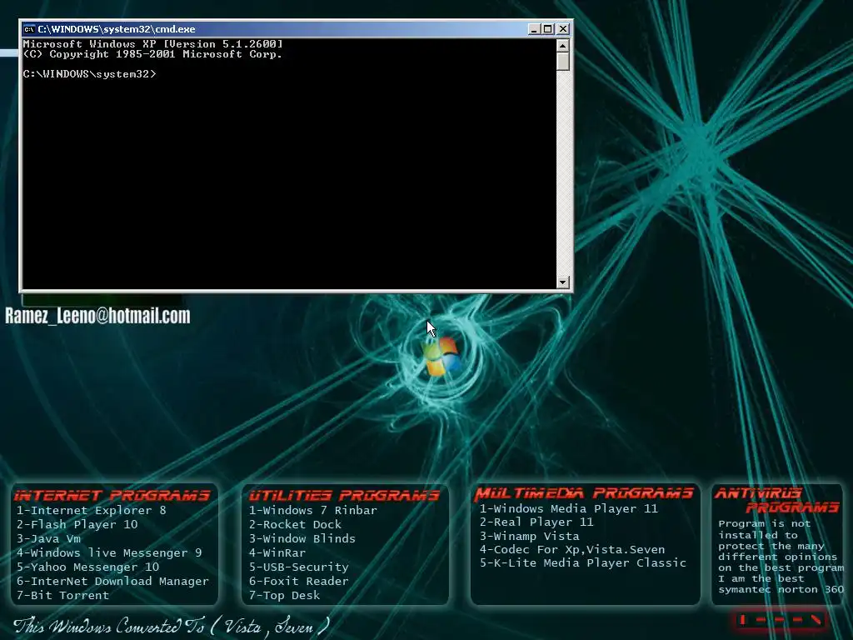Click the '(C) Copyright 1985-2001 Microsoft Corp.' line
853x640 pixels.
(153, 54)
